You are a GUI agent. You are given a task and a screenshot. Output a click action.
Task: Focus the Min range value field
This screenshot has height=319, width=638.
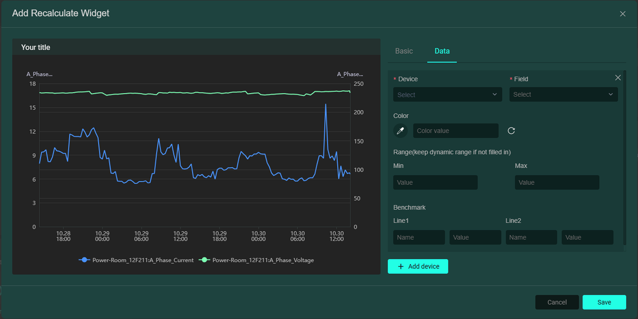435,182
